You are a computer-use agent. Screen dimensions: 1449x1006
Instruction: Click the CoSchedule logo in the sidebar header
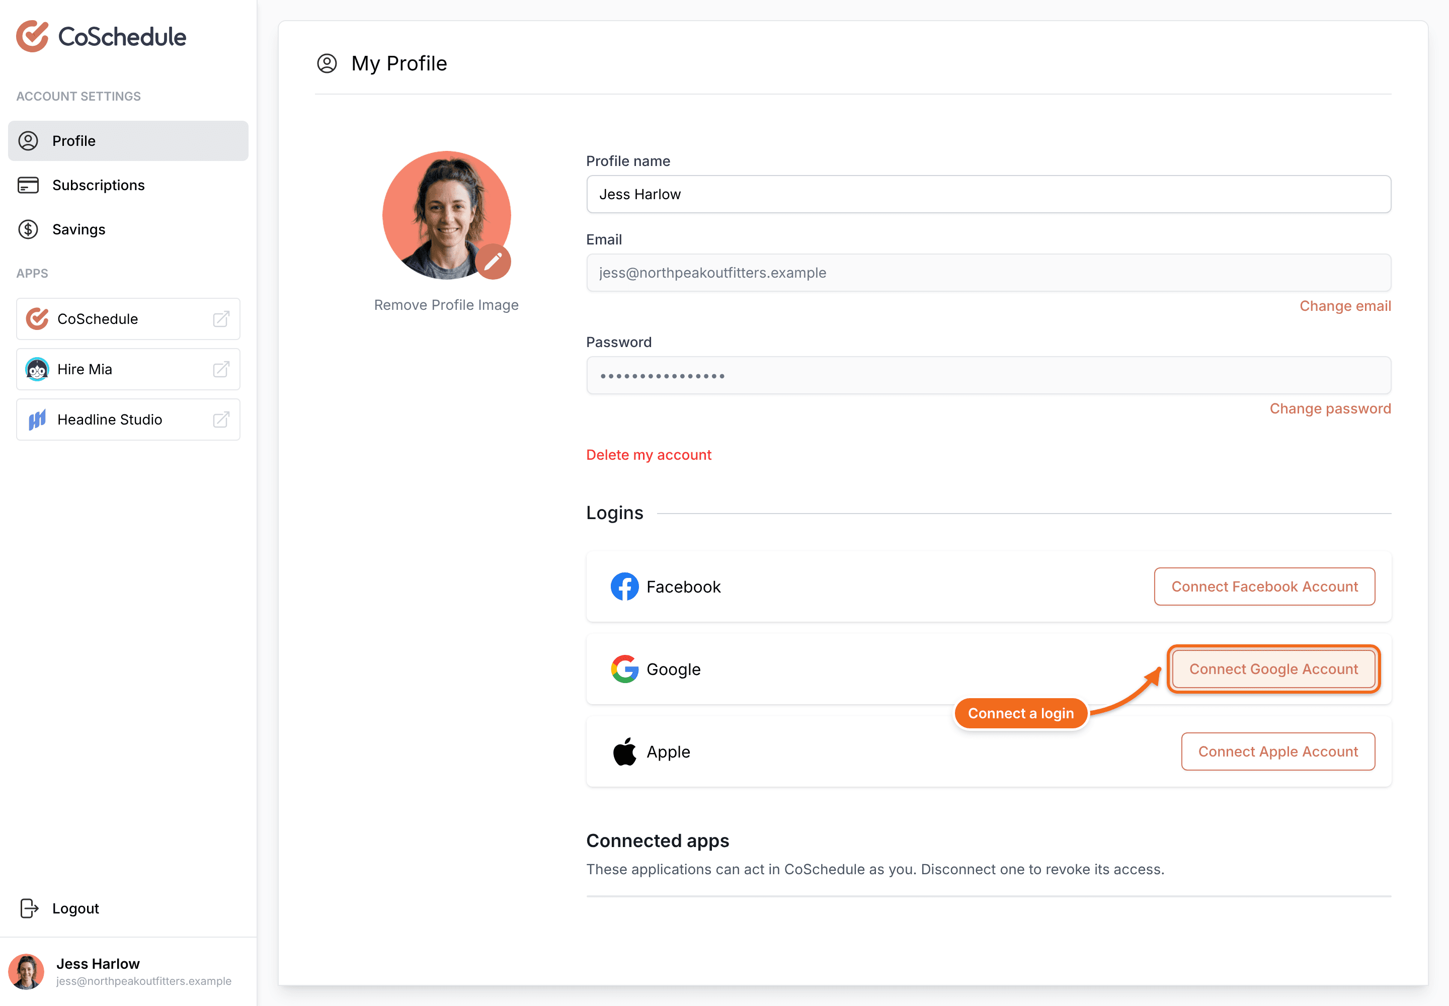(101, 37)
